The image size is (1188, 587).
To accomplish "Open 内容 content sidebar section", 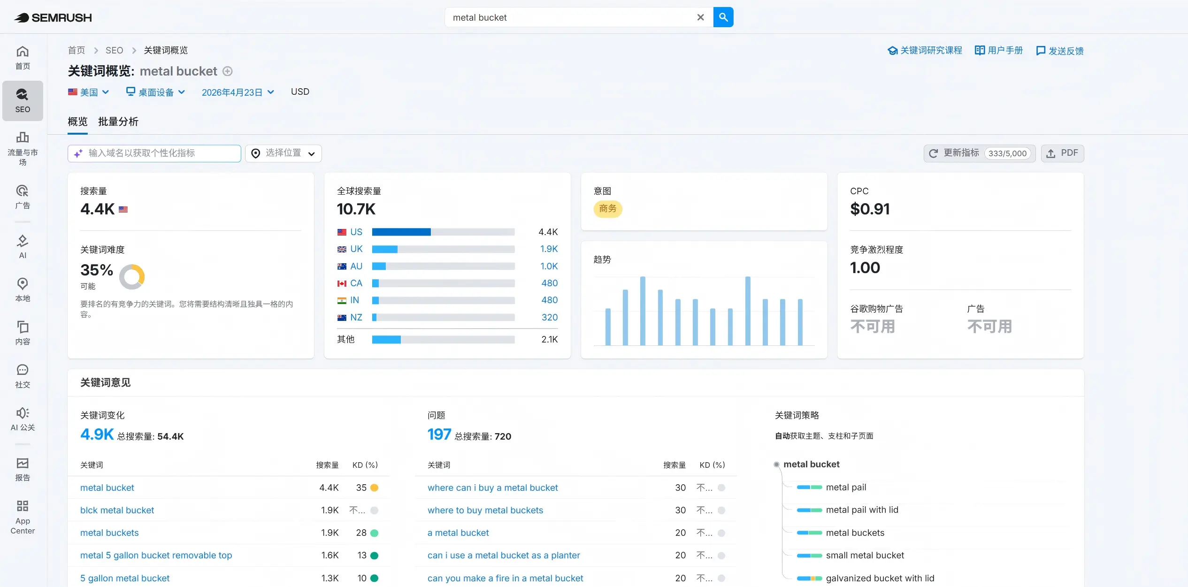I will pyautogui.click(x=23, y=333).
